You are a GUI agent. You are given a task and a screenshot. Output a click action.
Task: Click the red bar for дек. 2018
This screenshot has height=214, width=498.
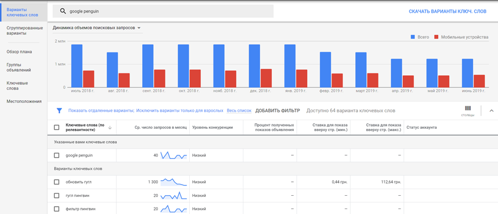[266, 78]
